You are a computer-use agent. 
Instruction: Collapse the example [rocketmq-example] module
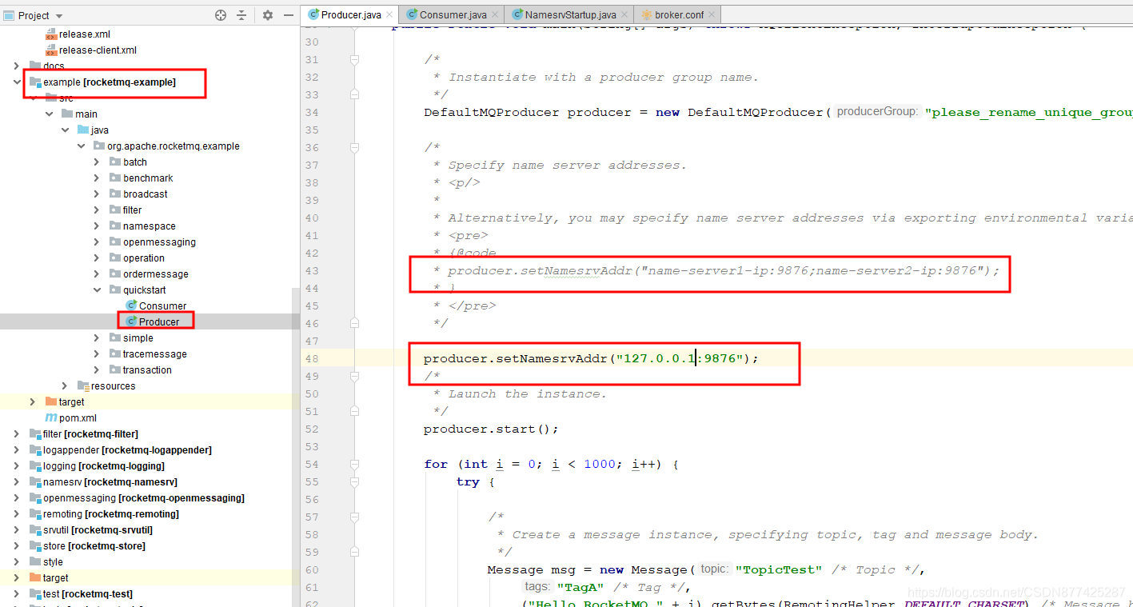(17, 82)
